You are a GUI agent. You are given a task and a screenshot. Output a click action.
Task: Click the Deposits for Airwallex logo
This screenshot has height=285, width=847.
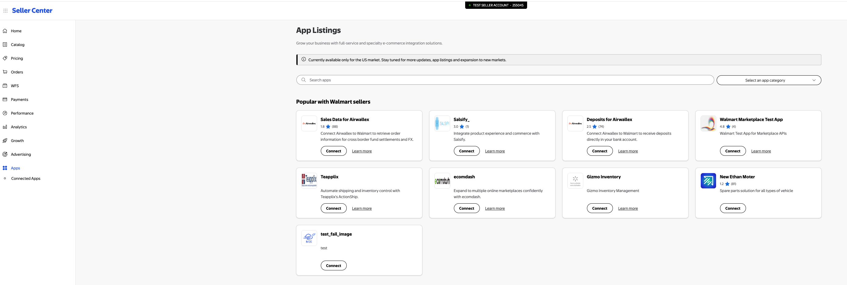coord(575,123)
